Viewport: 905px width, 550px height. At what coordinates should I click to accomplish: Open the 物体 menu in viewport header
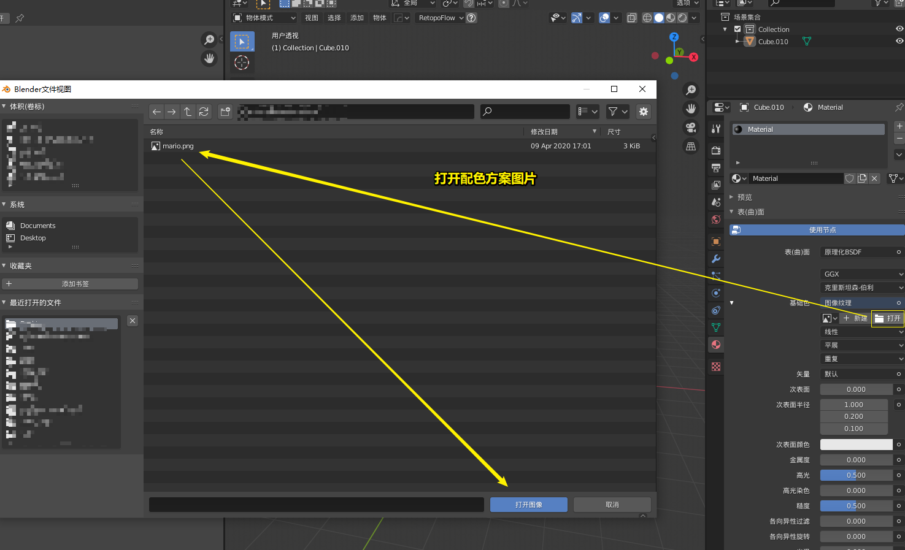click(x=380, y=18)
